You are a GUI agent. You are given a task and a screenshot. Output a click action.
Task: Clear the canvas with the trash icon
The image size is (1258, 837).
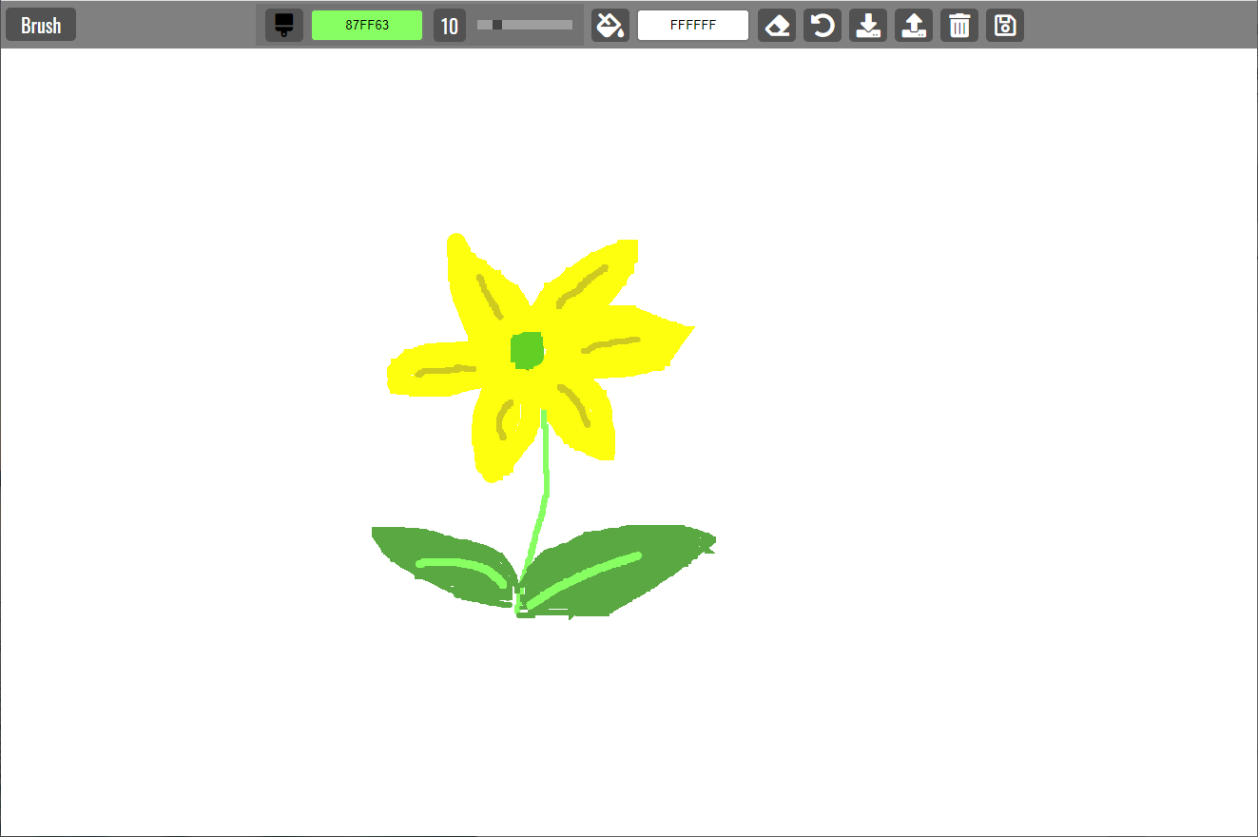coord(959,25)
